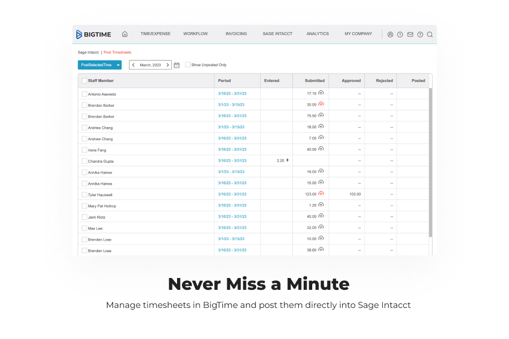Open the user profile icon
The height and width of the screenshot is (339, 509).
[x=390, y=34]
